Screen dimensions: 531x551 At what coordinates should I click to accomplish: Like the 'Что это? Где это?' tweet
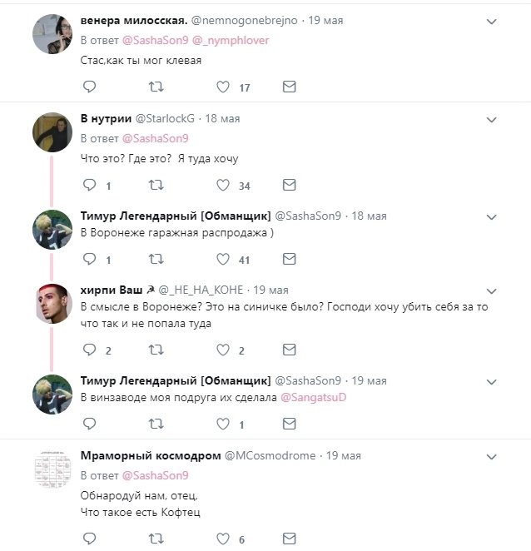pos(223,185)
